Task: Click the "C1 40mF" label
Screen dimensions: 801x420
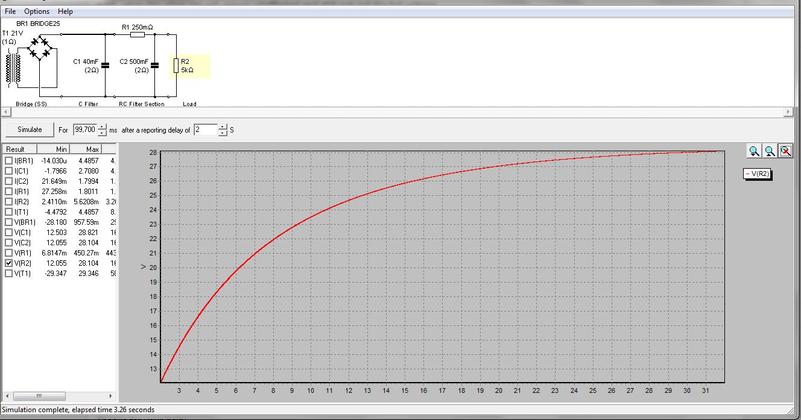Action: pos(86,61)
